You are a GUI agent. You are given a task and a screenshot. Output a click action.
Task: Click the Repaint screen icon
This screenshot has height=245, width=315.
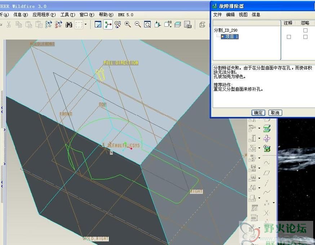98,24
